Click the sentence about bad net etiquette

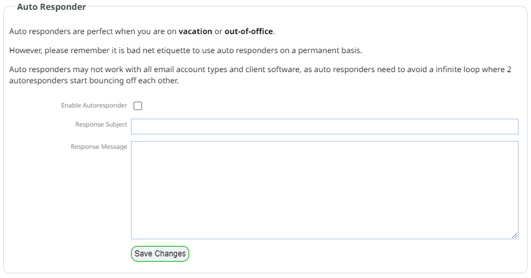click(185, 50)
